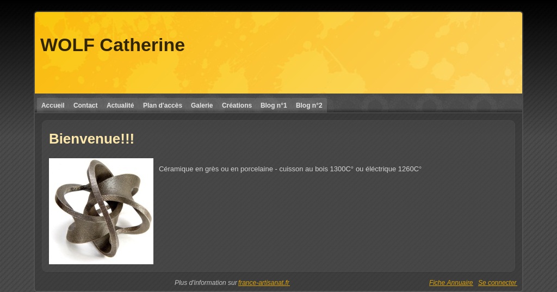This screenshot has height=292, width=557.
Task: Click the ceramic sculpture image
Action: click(x=101, y=212)
